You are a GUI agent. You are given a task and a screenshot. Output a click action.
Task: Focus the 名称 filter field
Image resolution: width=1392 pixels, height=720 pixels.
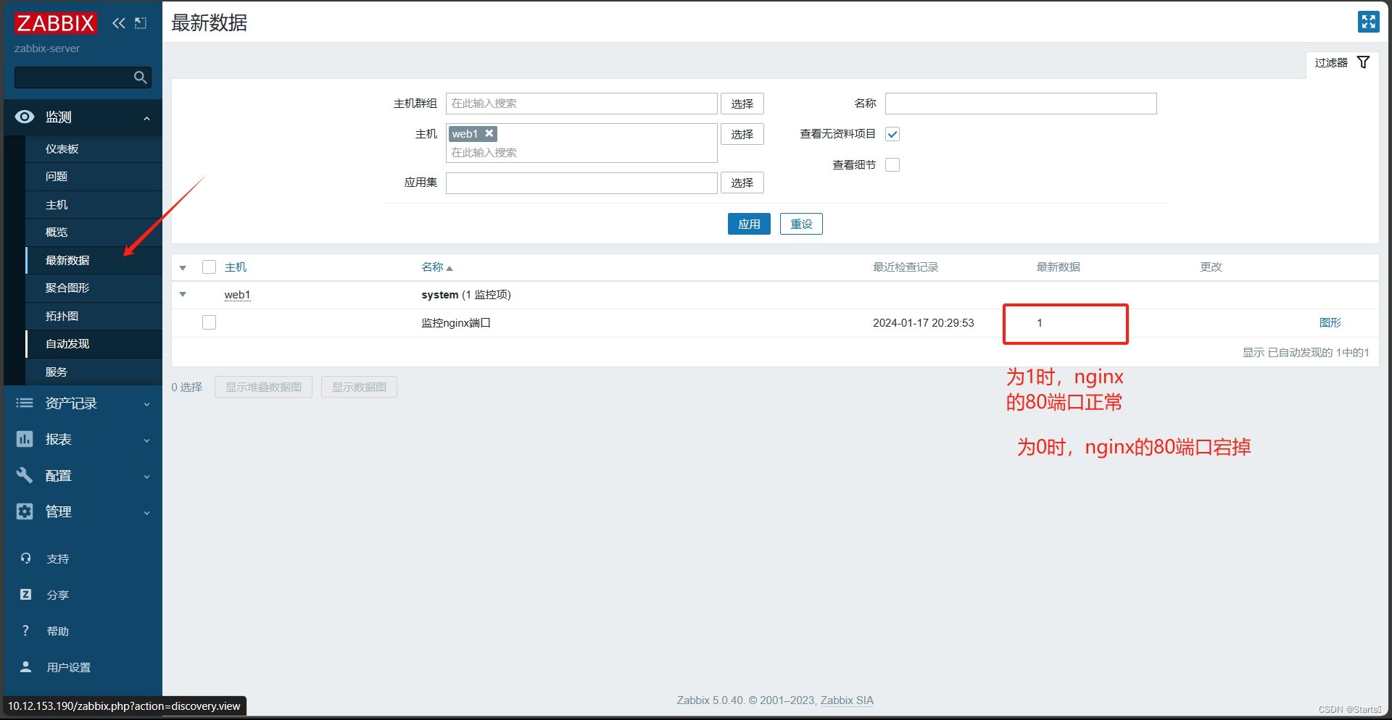[1021, 104]
